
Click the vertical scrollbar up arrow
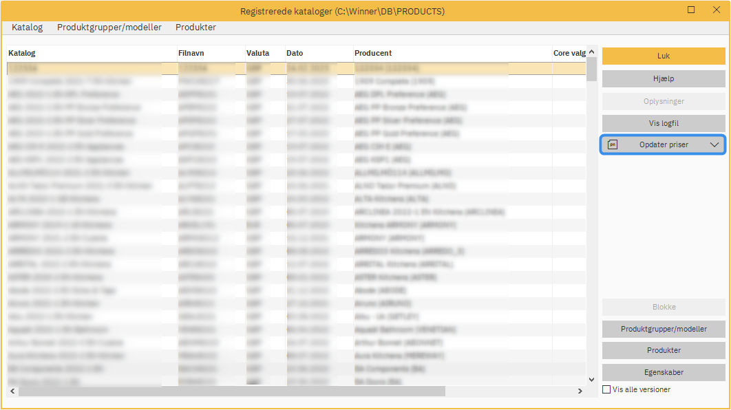click(x=591, y=52)
